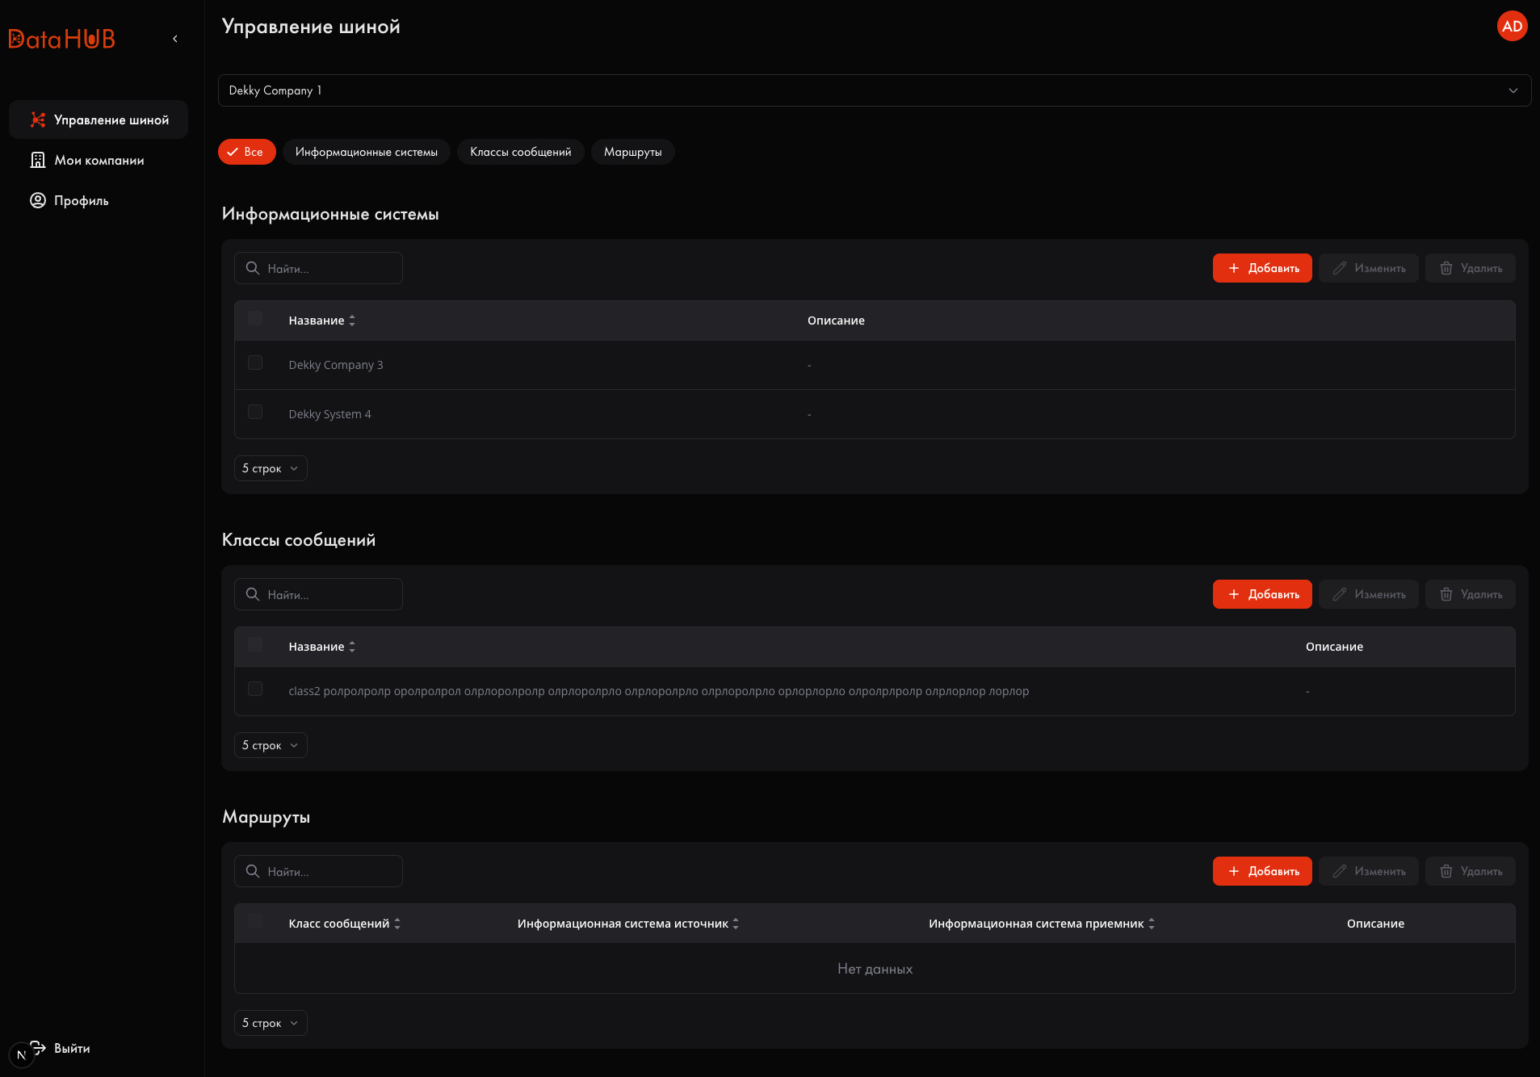1540x1077 pixels.
Task: Check the class2 row checkbox
Action: tap(255, 689)
